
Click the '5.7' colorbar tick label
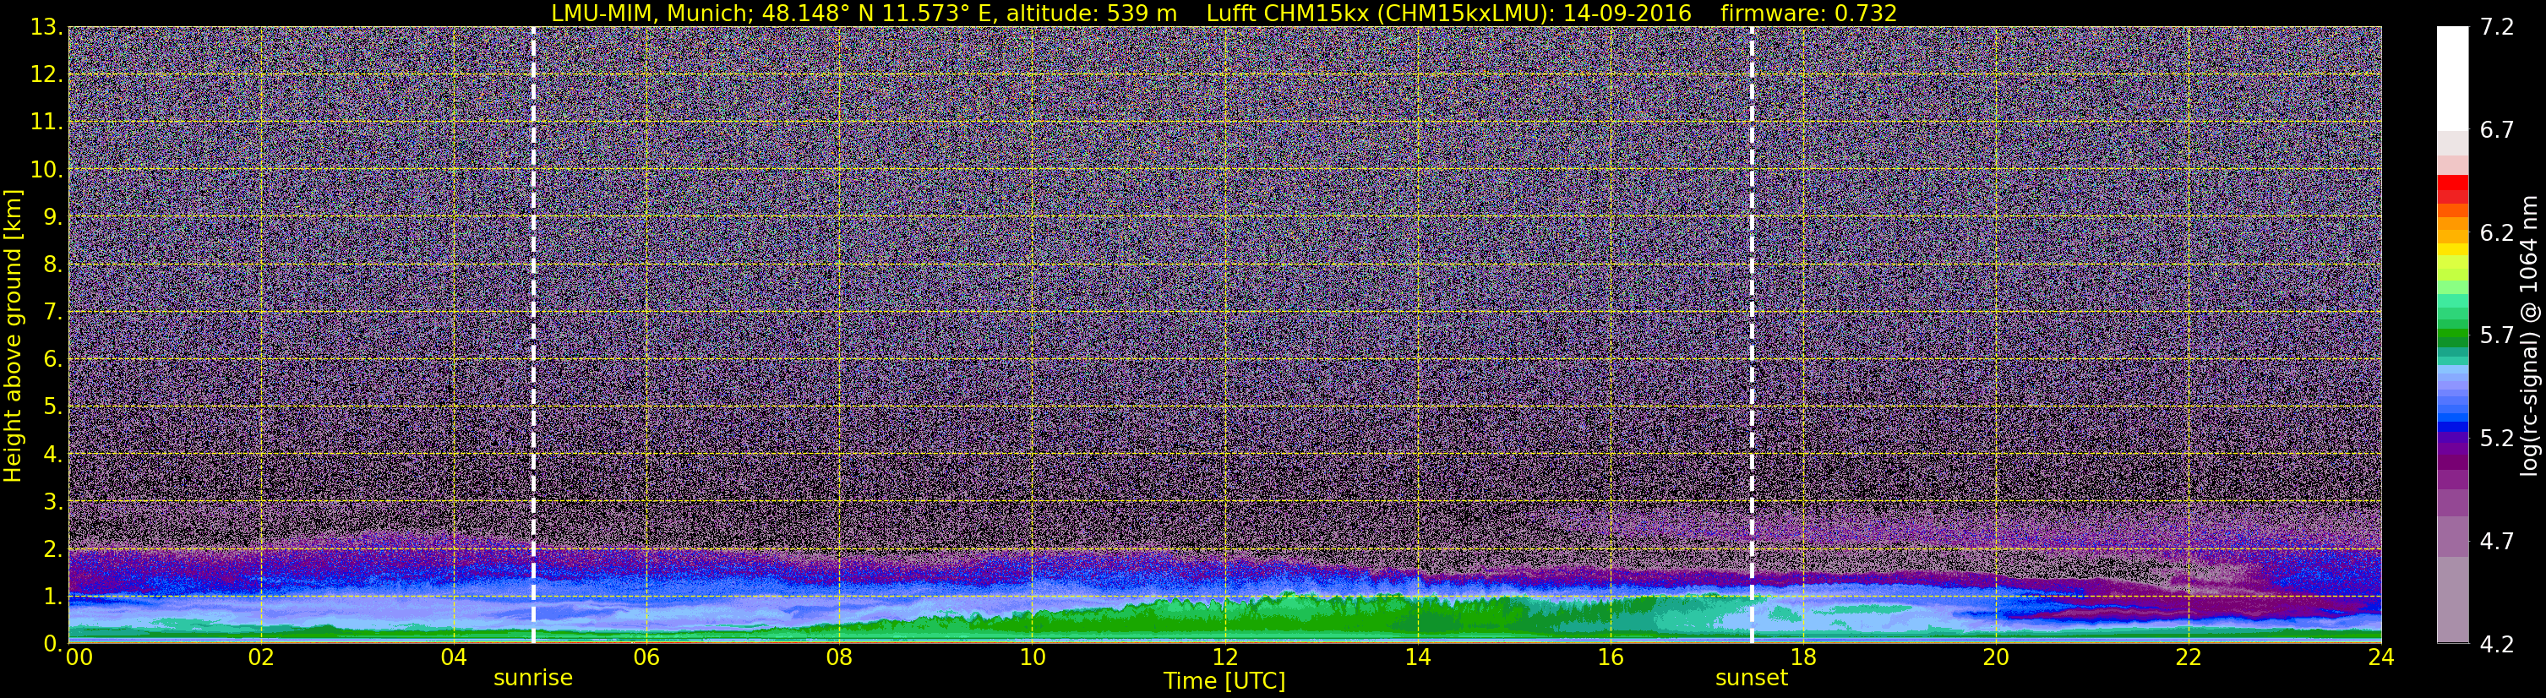[x=2497, y=336]
